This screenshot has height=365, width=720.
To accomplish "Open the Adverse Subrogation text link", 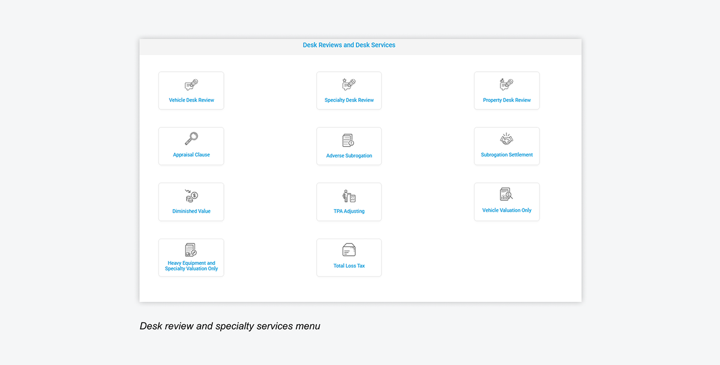I will tap(349, 156).
